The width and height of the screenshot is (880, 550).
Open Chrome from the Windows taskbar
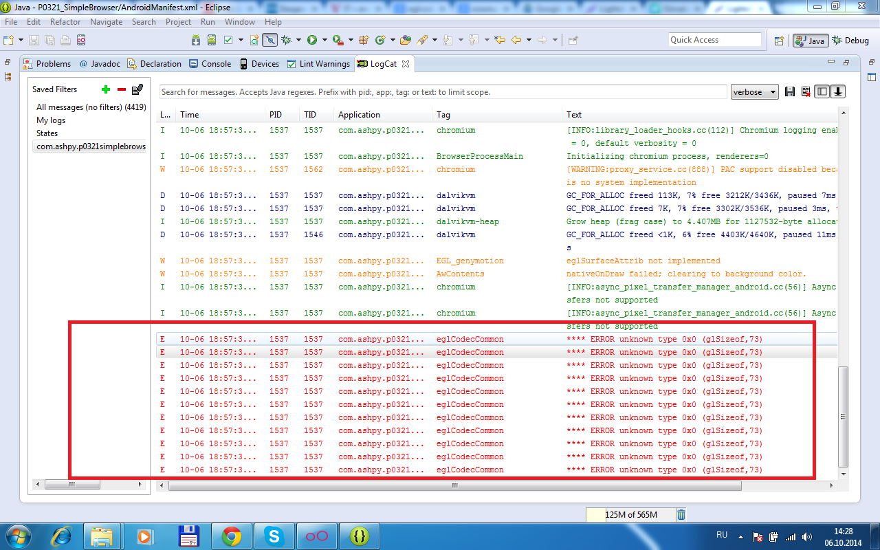(231, 536)
